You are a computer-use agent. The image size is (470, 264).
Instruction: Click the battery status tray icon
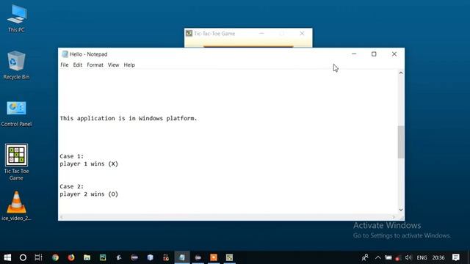point(388,257)
